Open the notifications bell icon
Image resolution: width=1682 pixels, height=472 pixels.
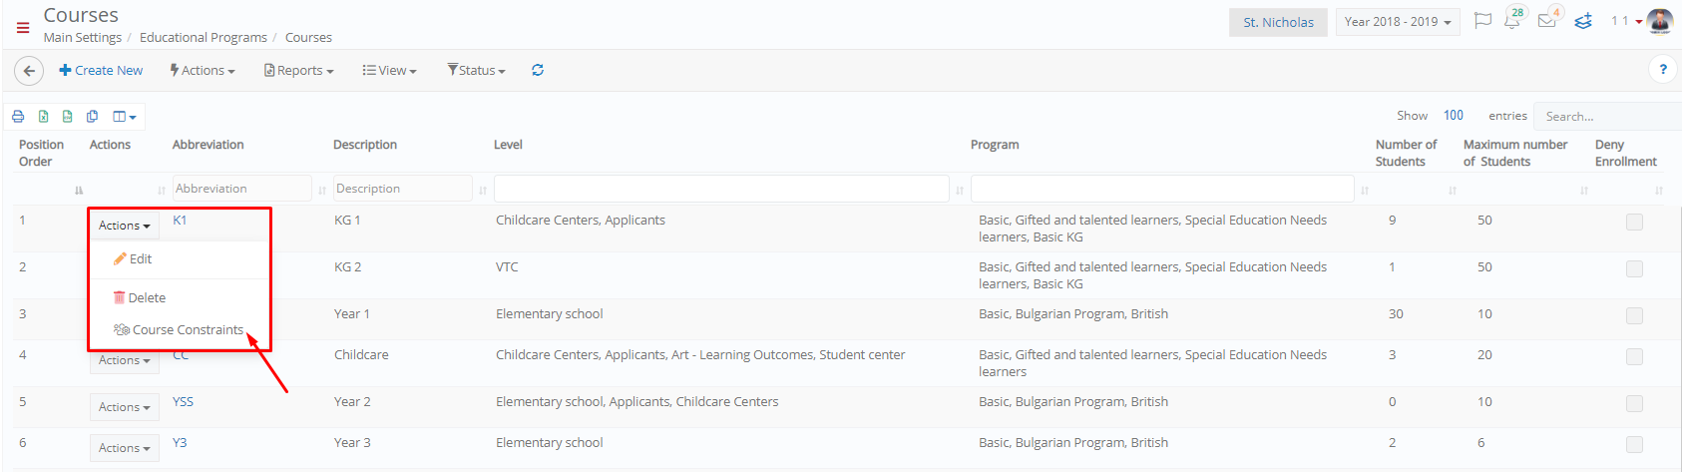(x=1512, y=21)
